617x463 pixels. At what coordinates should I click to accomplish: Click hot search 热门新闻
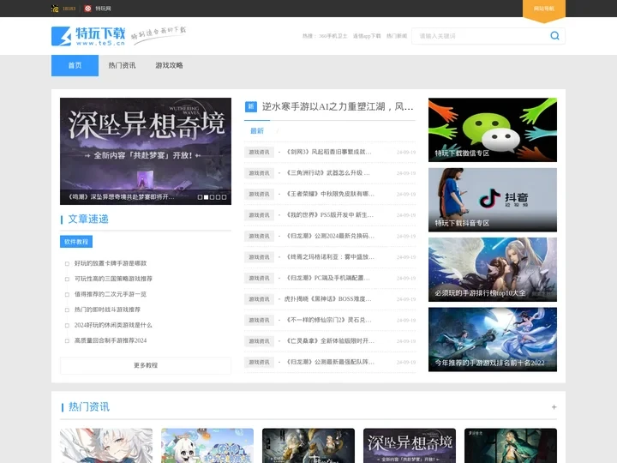click(x=397, y=36)
